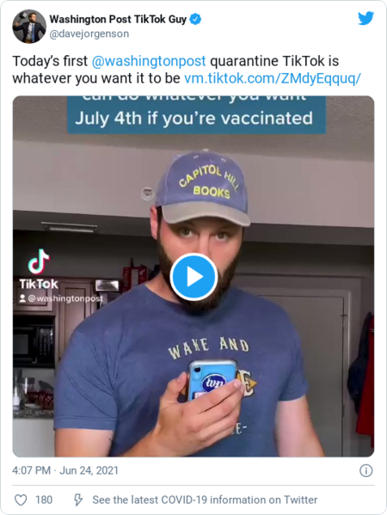Open the @davejorgenson handle

(89, 34)
